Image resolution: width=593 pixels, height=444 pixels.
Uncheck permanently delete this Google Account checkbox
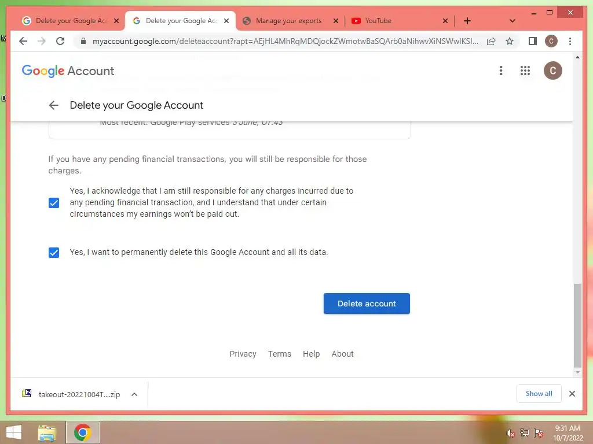(54, 252)
